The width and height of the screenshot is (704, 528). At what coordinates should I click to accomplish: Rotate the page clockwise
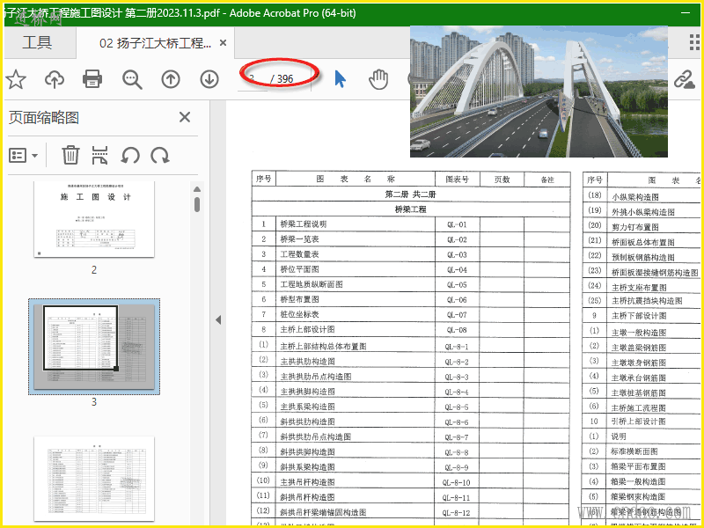(x=160, y=156)
